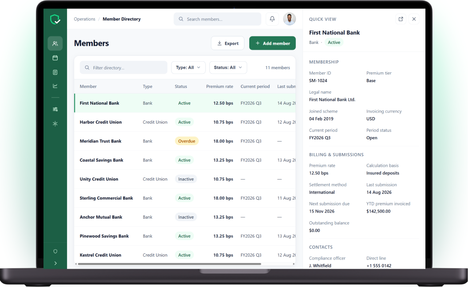Select the Kestrel Credit Union row
Screen dimensions: 468x287
(185, 255)
